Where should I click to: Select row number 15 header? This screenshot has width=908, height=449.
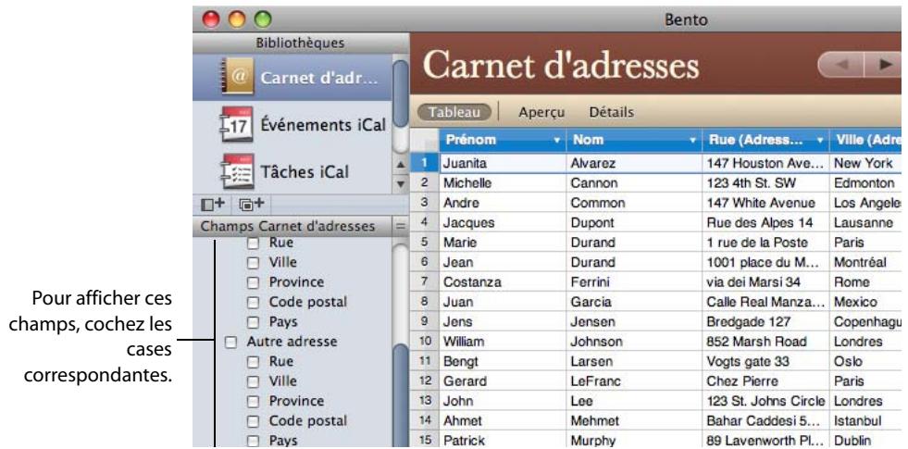(x=425, y=441)
